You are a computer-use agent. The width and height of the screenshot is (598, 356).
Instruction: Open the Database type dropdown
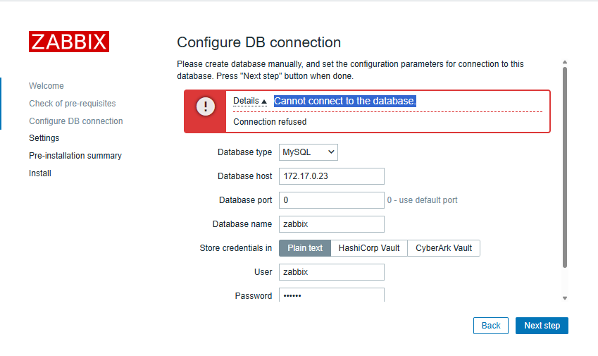pos(309,152)
